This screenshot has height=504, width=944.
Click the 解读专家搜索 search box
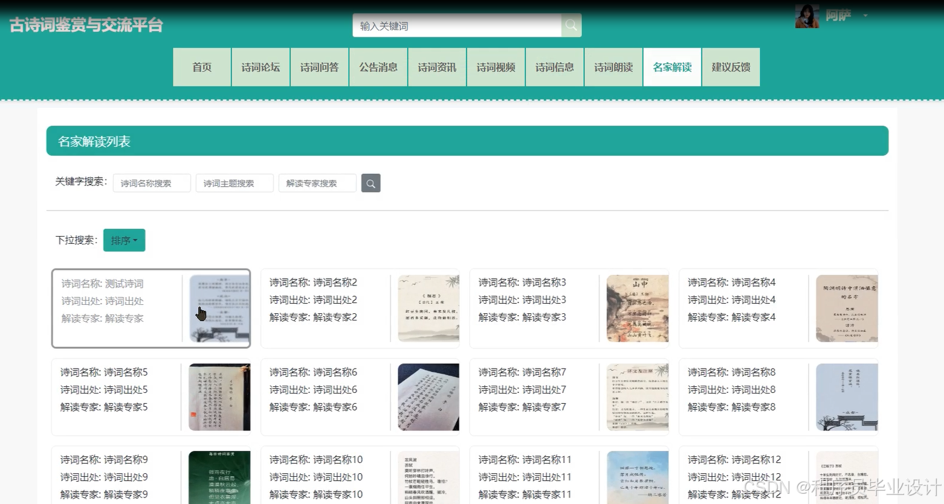317,182
